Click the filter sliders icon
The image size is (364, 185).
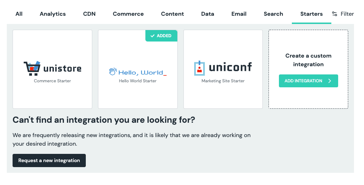335,14
